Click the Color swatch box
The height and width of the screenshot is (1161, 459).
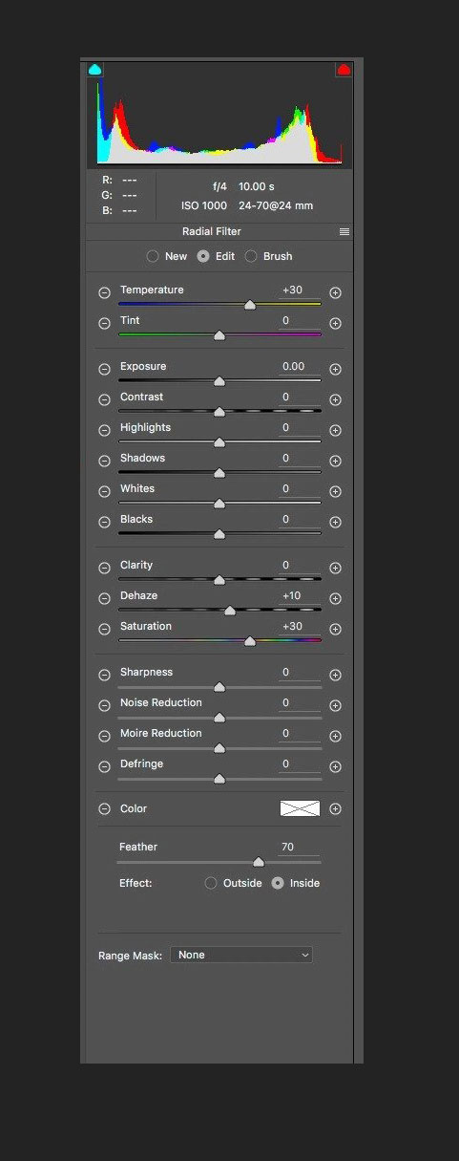[x=300, y=808]
